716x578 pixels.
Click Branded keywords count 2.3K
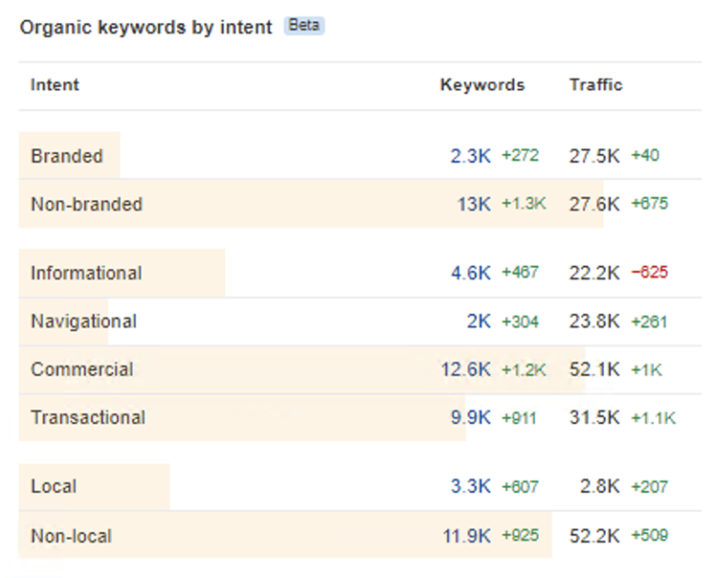coord(471,156)
